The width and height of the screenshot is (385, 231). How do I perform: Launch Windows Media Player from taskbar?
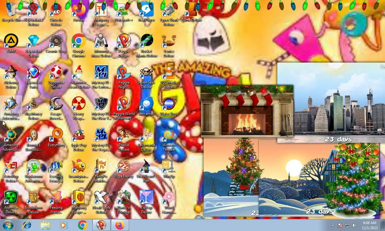tap(64, 225)
